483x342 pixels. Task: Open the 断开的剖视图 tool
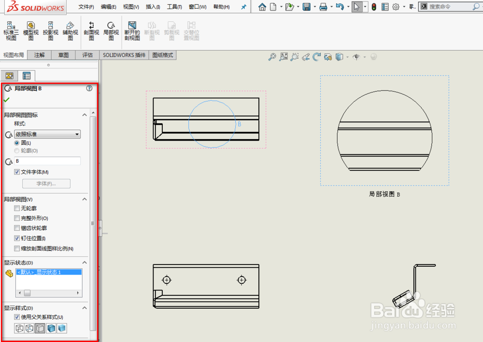click(131, 30)
